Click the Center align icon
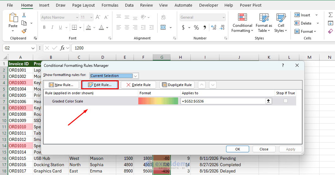 (x=127, y=27)
